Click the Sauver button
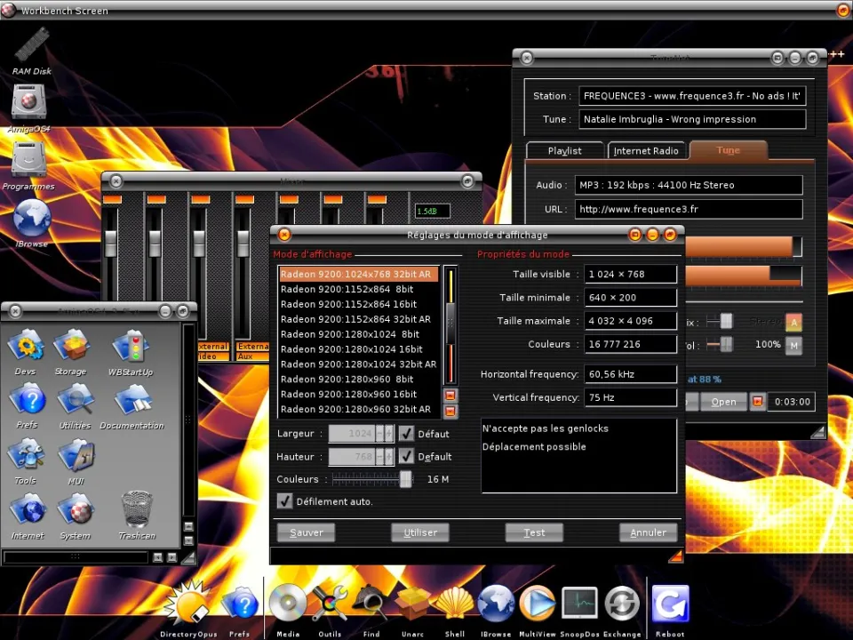The width and height of the screenshot is (853, 640). click(x=306, y=532)
